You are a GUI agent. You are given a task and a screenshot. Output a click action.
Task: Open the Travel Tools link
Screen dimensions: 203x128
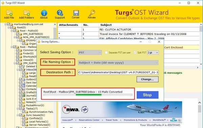(112, 120)
